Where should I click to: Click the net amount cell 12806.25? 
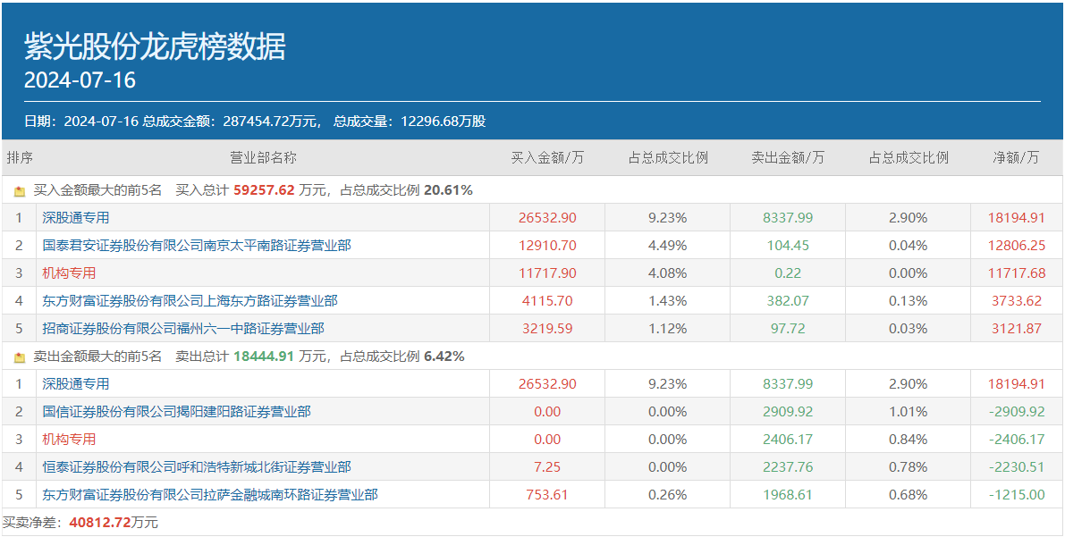(1017, 246)
